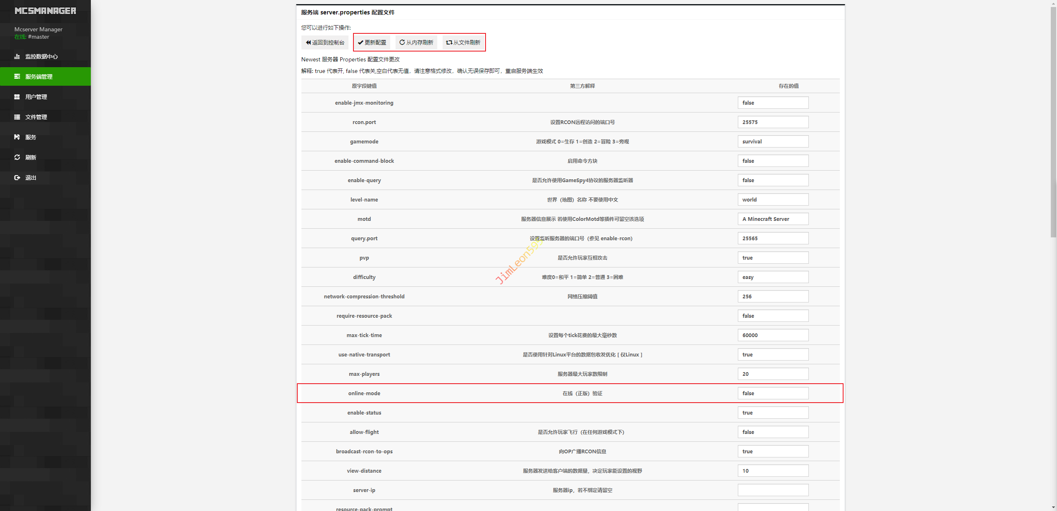Click the online-mode value field
The image size is (1057, 511).
point(773,393)
